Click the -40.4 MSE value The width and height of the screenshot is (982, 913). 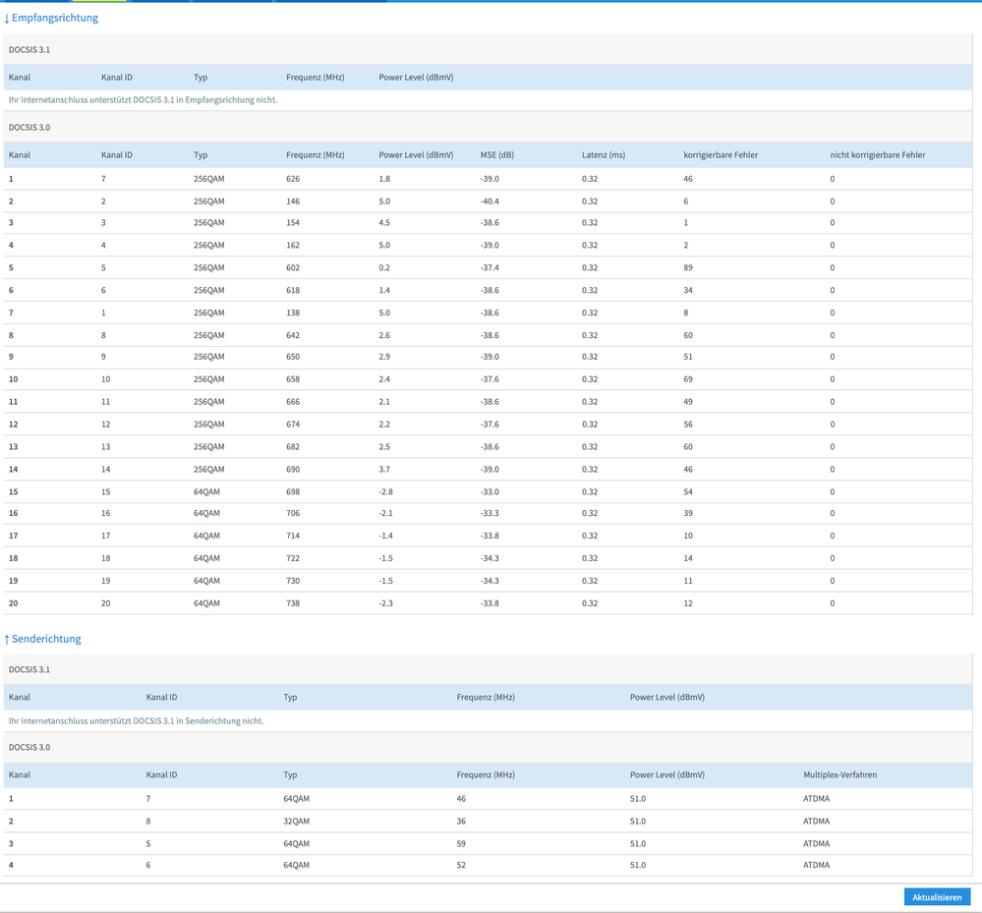coord(490,201)
